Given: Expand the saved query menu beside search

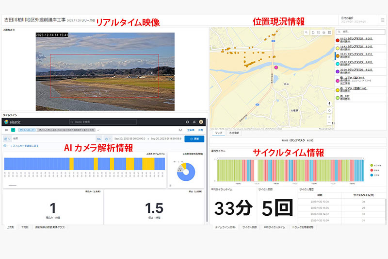Looking at the screenshot, I should point(7,139).
